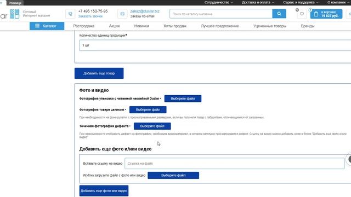Viewport: 351px width, 197px height.
Task: Choose file for extra photo or video
Action: click(x=173, y=175)
